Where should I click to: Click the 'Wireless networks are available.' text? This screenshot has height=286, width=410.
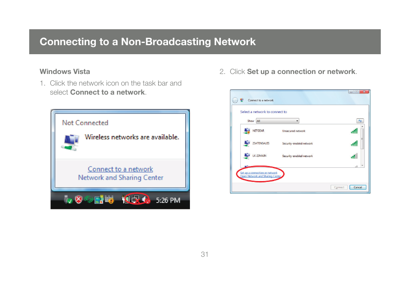click(132, 137)
